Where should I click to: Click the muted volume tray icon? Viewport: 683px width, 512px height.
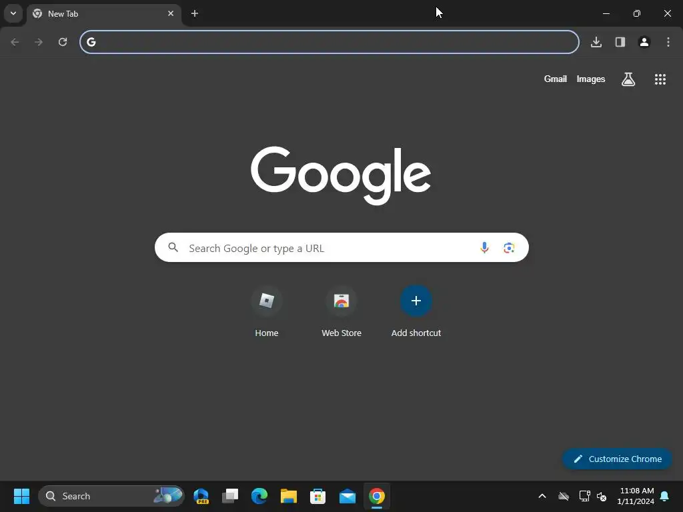tap(602, 496)
